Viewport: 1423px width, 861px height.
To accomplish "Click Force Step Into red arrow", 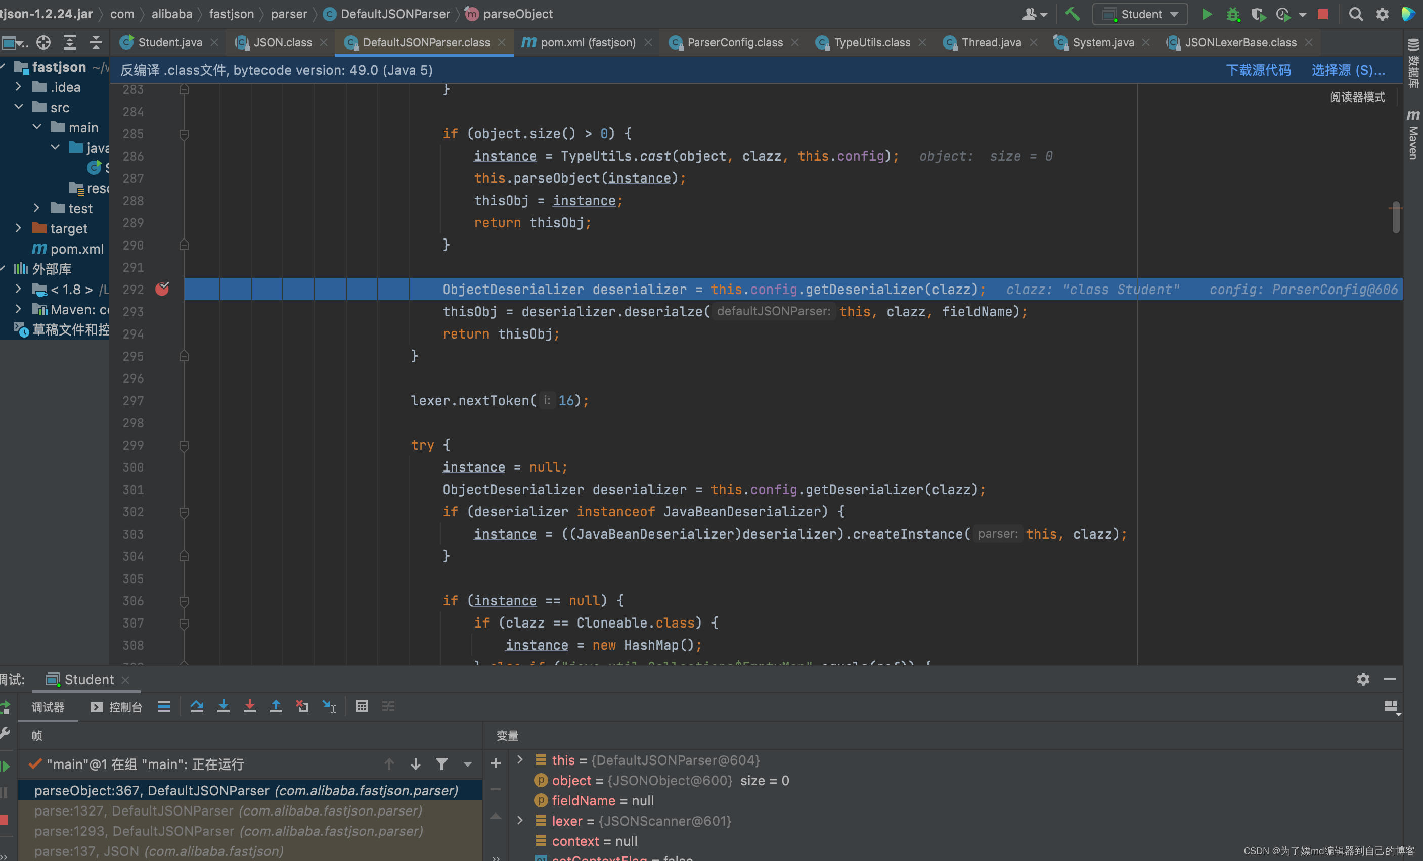I will pyautogui.click(x=249, y=706).
